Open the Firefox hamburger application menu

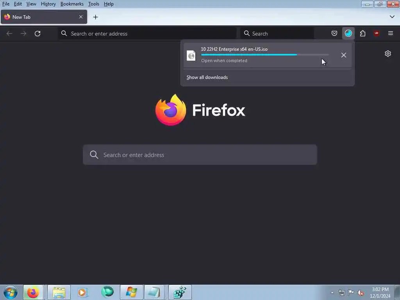pos(391,34)
